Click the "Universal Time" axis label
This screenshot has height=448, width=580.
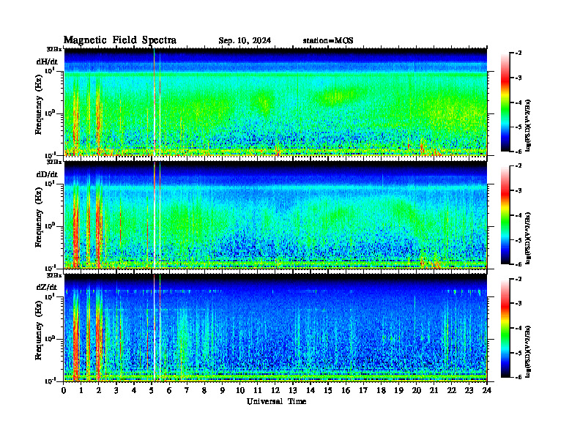coord(276,401)
